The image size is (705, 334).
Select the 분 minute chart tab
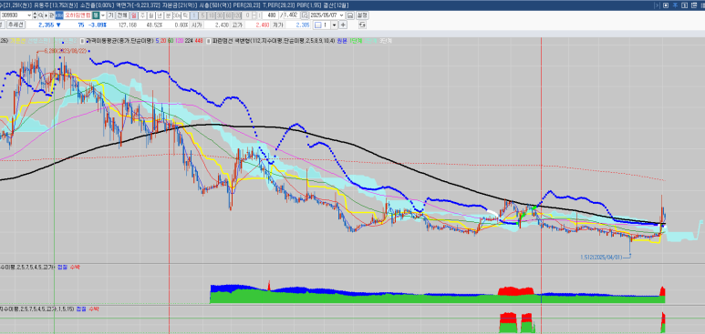[x=168, y=15]
